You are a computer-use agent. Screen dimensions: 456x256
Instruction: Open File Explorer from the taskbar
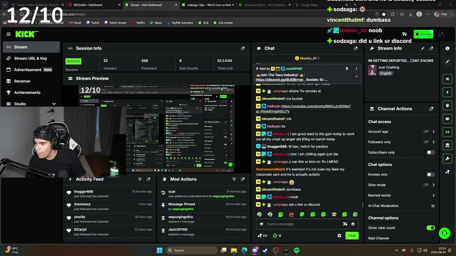click(234, 250)
